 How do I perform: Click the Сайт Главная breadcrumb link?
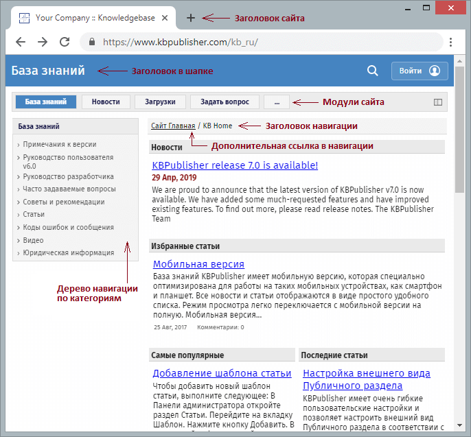[x=173, y=126]
